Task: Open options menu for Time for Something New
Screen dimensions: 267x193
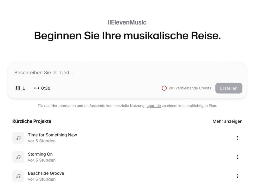Action: [x=238, y=138]
